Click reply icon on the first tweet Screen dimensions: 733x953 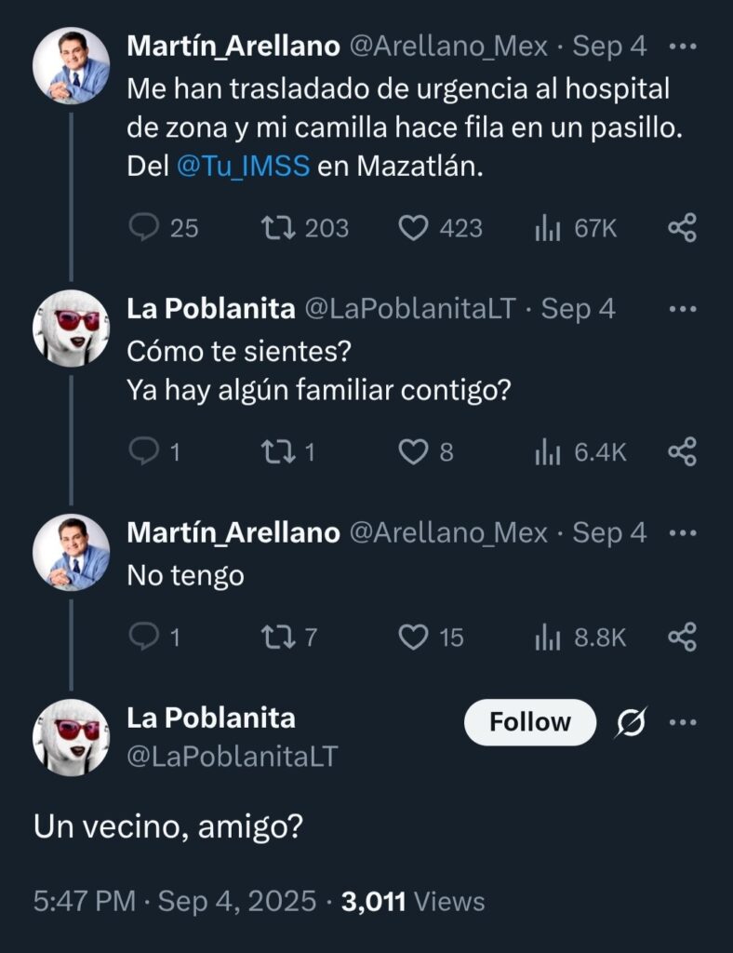143,228
